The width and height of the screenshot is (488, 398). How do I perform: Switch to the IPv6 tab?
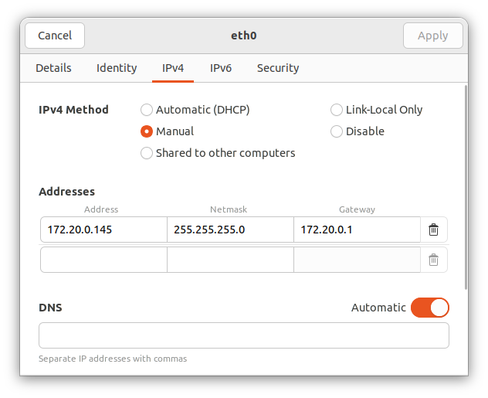[221, 68]
